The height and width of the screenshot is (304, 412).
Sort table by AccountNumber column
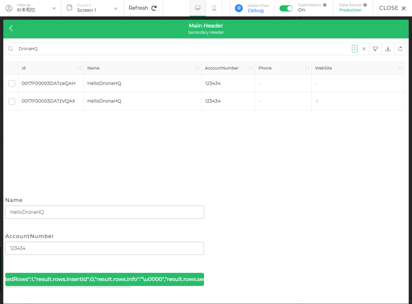[x=251, y=68]
